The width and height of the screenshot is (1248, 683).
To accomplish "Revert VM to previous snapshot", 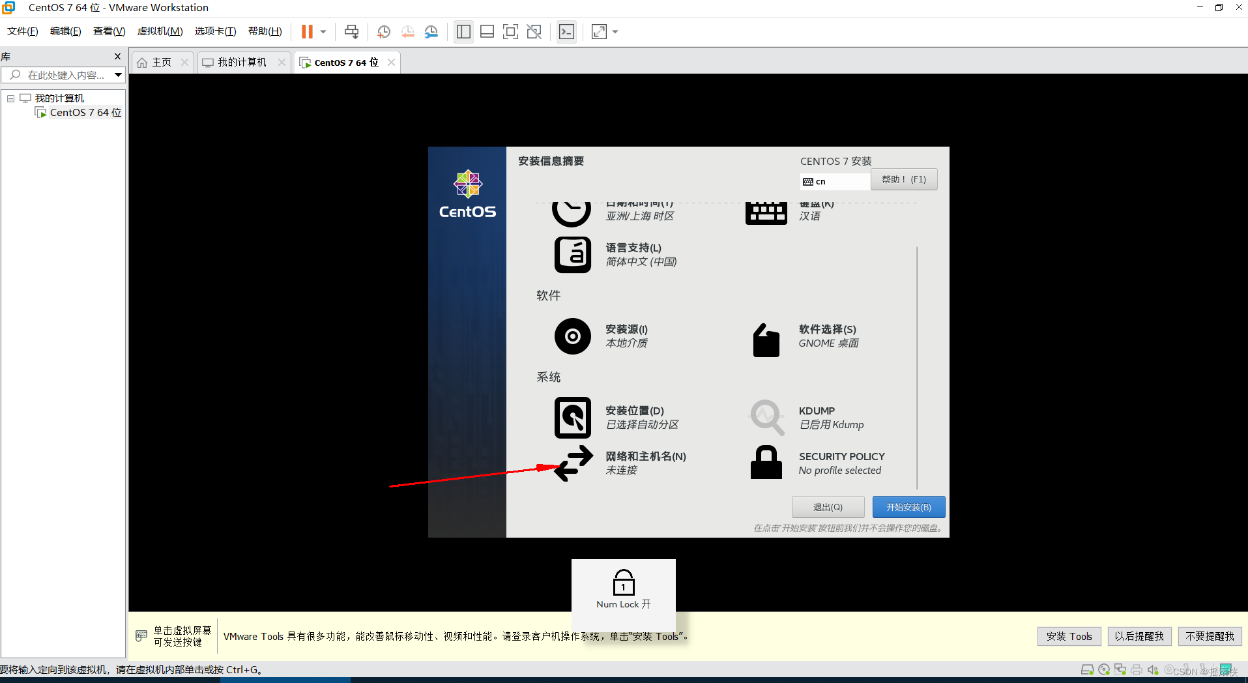I will tap(408, 31).
